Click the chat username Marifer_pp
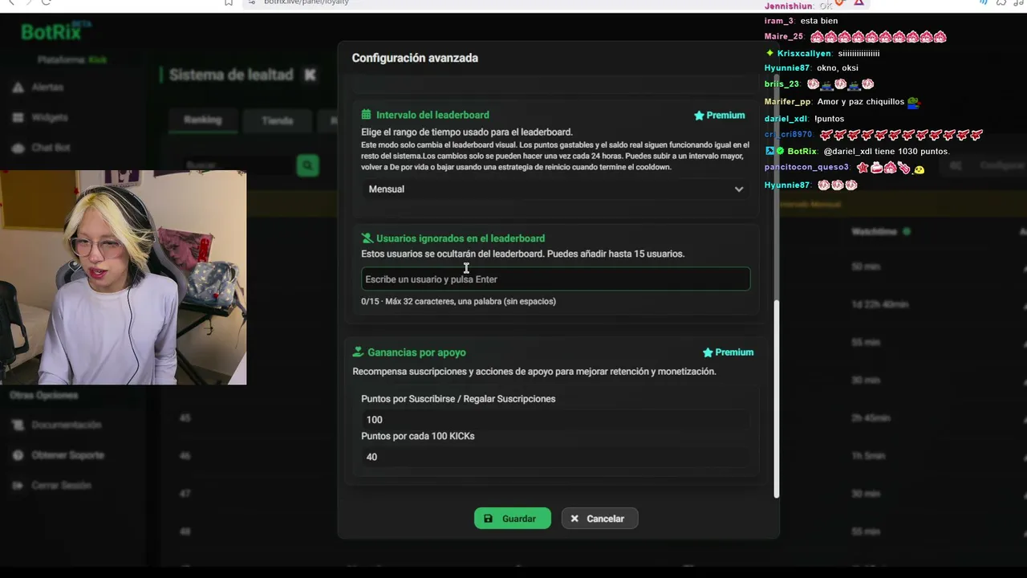This screenshot has height=578, width=1027. pos(788,102)
